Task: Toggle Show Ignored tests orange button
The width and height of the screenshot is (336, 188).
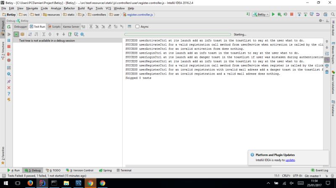Action: [x=22, y=34]
